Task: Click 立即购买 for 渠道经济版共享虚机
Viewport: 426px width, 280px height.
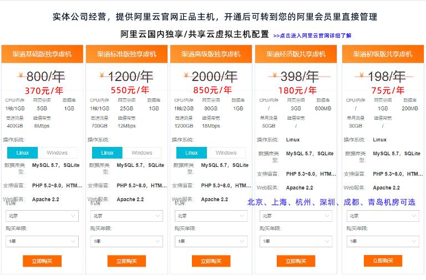Action: [296, 261]
